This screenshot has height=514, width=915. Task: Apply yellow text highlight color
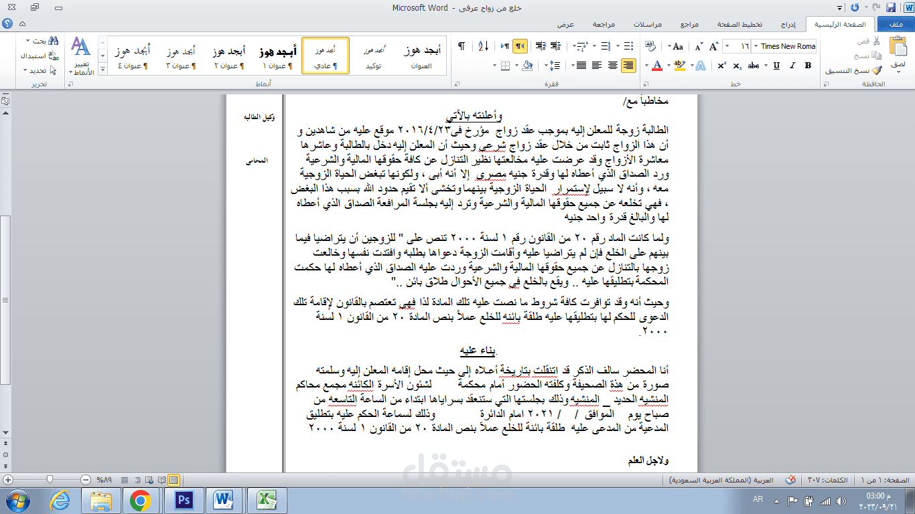tap(679, 66)
